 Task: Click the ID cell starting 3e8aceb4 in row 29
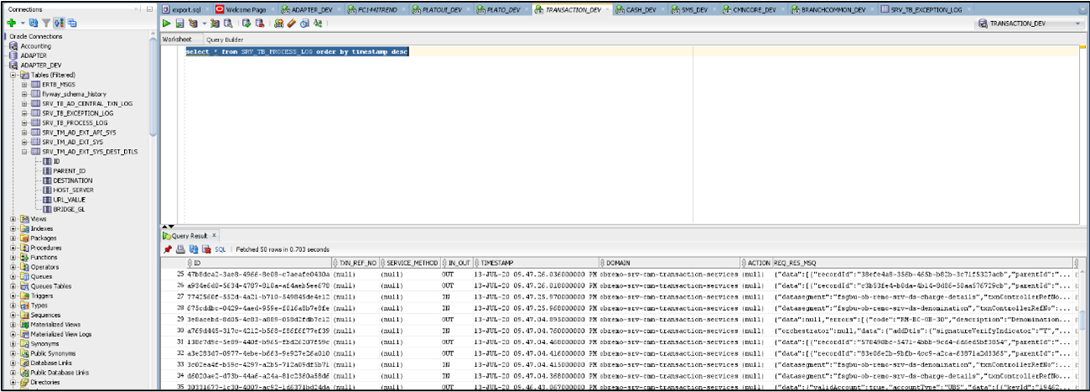(x=260, y=320)
